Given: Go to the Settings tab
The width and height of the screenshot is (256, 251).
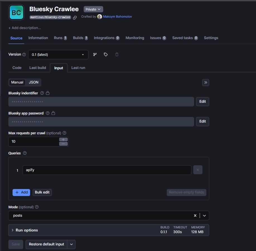Looking at the screenshot, I should tap(211, 38).
